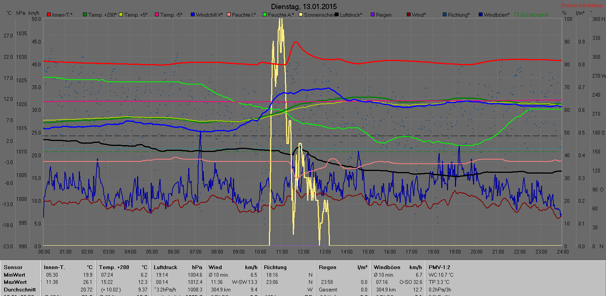Click the red Innen-T. legend swatch
The height and width of the screenshot is (296, 606).
point(49,15)
